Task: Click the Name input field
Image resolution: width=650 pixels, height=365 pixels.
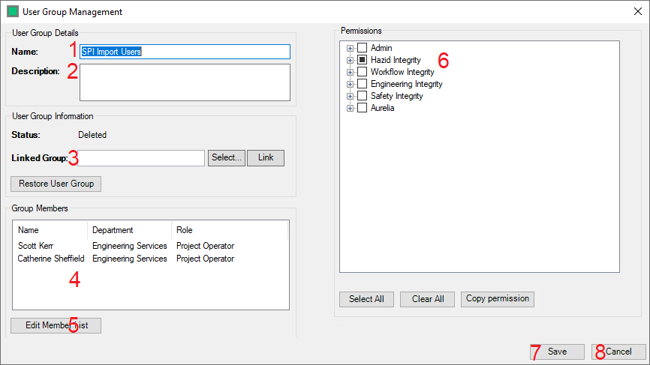Action: pyautogui.click(x=184, y=52)
